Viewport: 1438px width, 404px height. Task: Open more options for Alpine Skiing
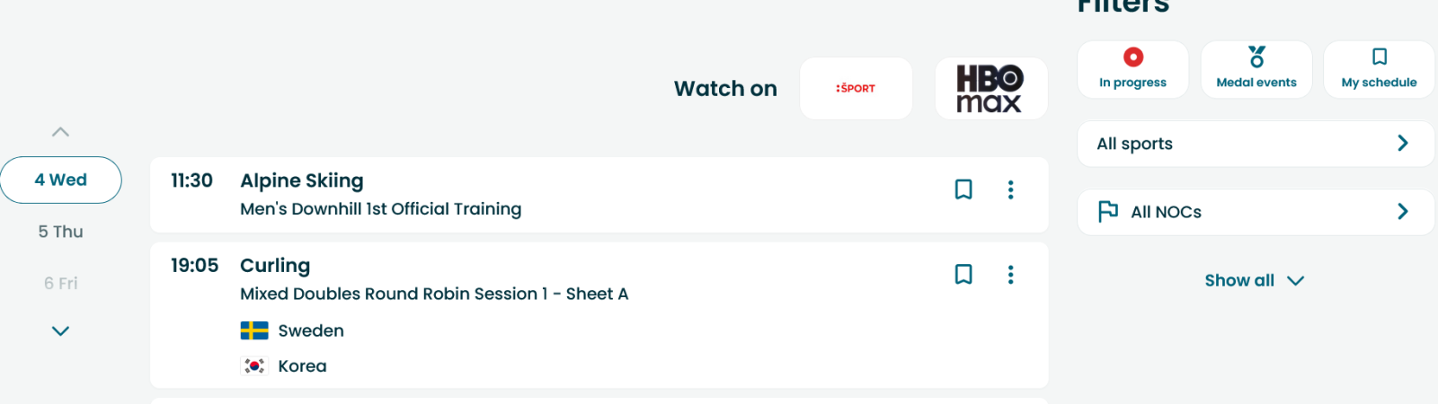(1011, 189)
